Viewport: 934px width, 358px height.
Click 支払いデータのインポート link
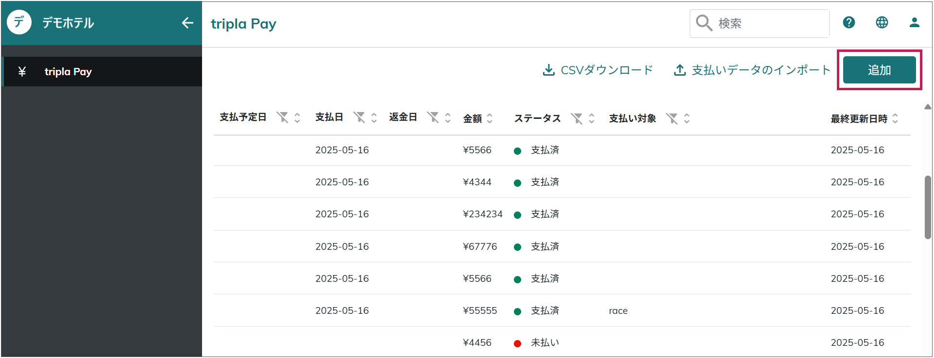point(752,70)
